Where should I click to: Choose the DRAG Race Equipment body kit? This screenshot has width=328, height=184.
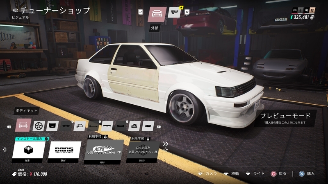click(64, 152)
